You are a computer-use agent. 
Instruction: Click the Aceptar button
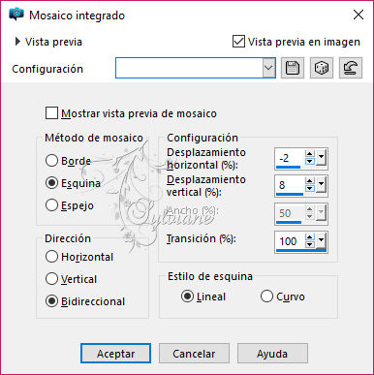(115, 354)
